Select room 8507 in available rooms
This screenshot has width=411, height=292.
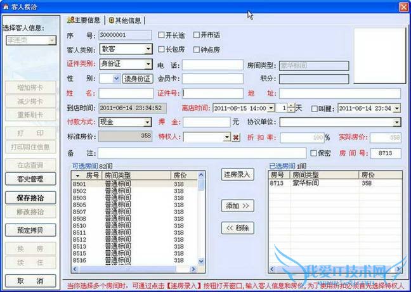click(134, 212)
